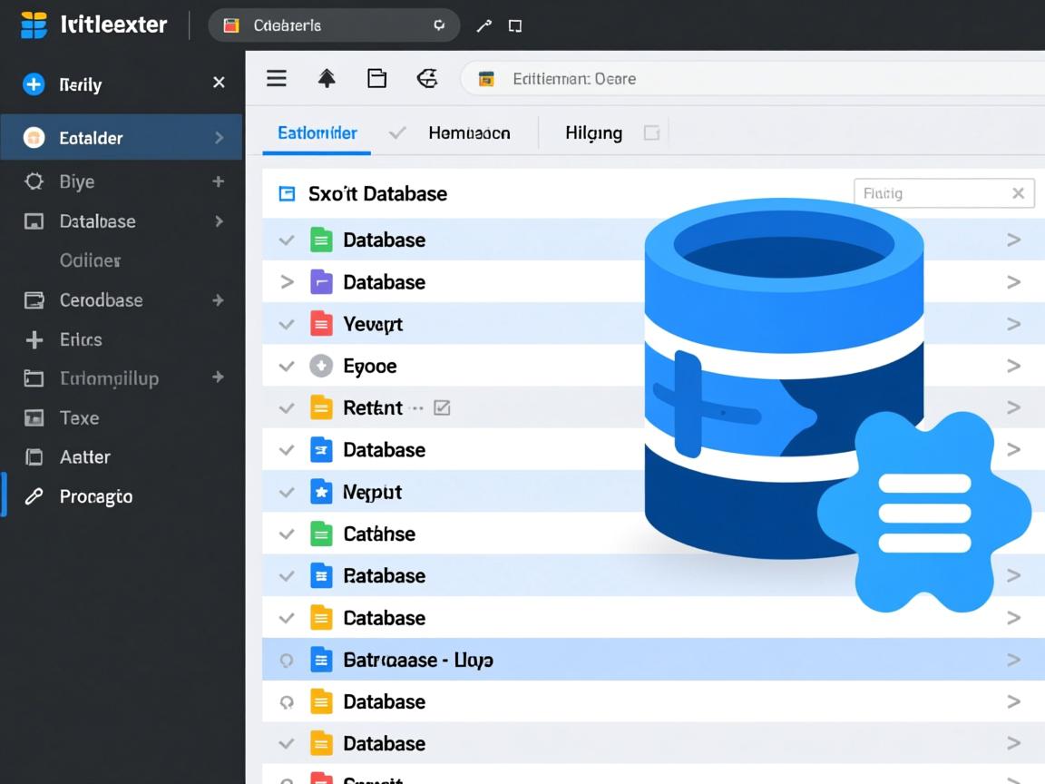Screen dimensions: 1045x784
Task: Click the pen icon in title bar
Action: click(483, 26)
